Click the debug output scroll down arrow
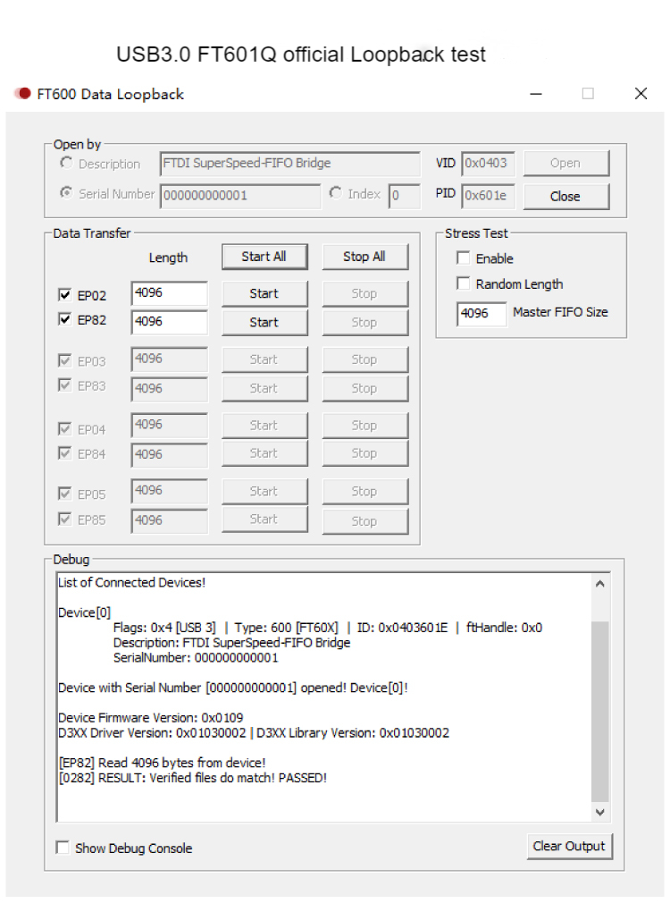Screen dimensions: 670x912 600,812
